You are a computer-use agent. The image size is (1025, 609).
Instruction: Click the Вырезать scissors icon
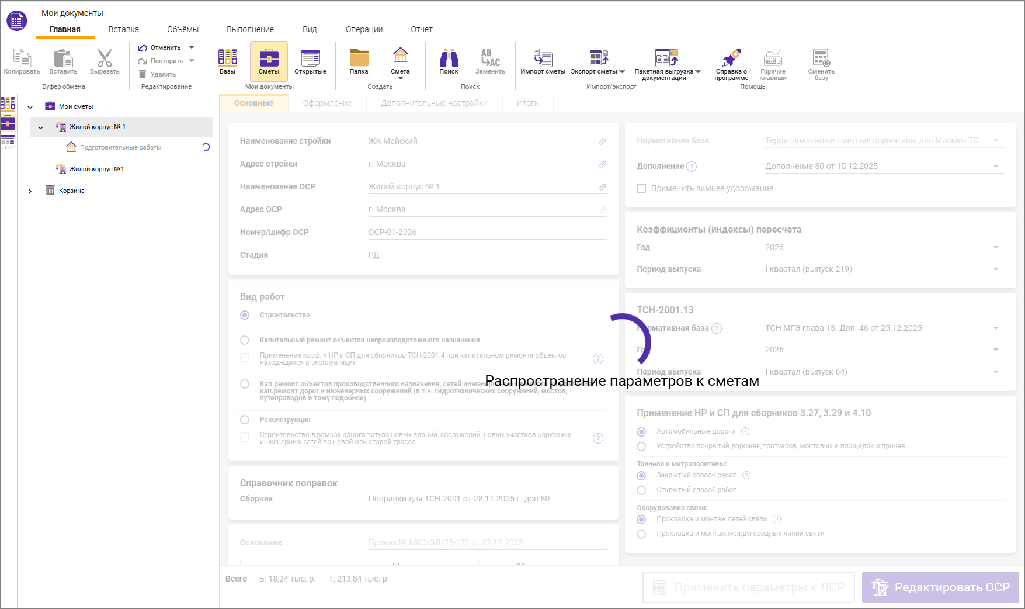click(x=105, y=58)
